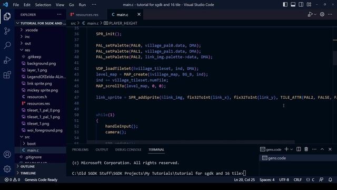337x190 pixels.
Task: Collapse the src folder
Action: tap(41, 137)
